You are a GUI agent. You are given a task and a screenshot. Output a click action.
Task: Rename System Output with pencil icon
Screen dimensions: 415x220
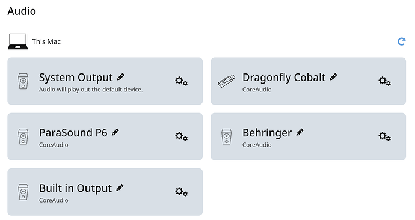[121, 77]
